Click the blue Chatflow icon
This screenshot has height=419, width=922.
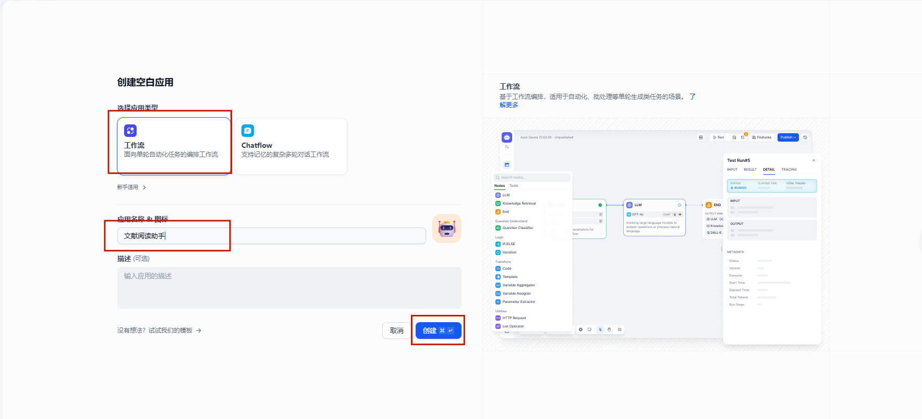point(248,131)
